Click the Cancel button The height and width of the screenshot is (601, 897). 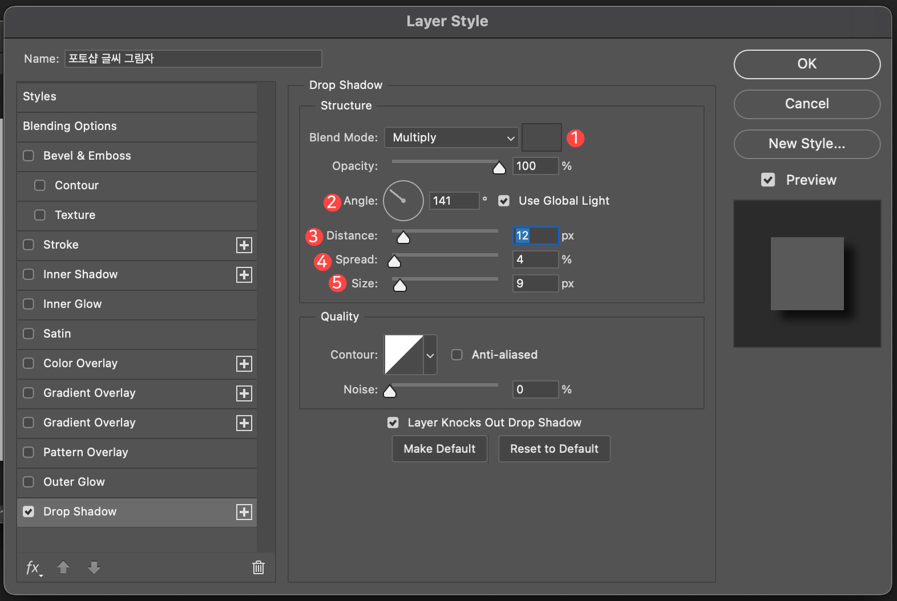click(x=807, y=104)
